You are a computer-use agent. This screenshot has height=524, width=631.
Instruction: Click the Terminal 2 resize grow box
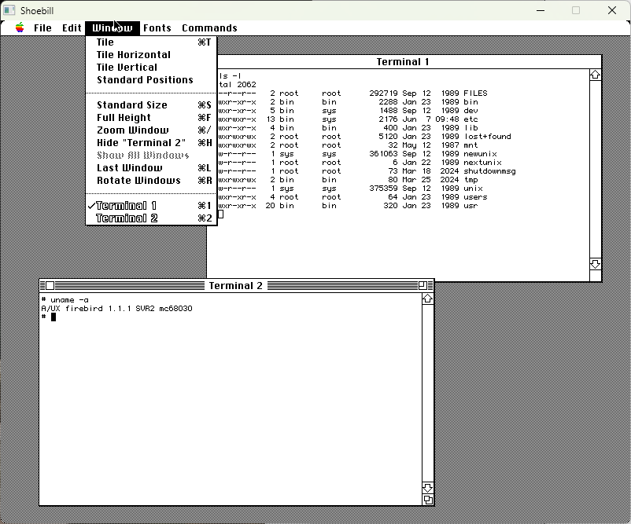[428, 500]
